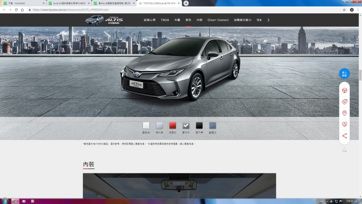Select the 內裝 interior navigation item

199,20
